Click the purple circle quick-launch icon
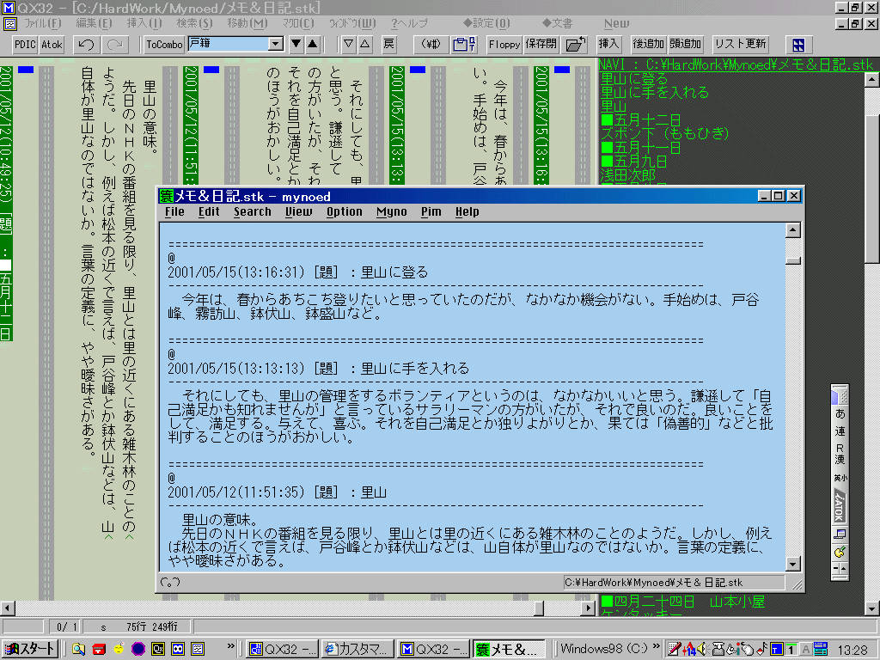Image resolution: width=880 pixels, height=660 pixels. [138, 650]
